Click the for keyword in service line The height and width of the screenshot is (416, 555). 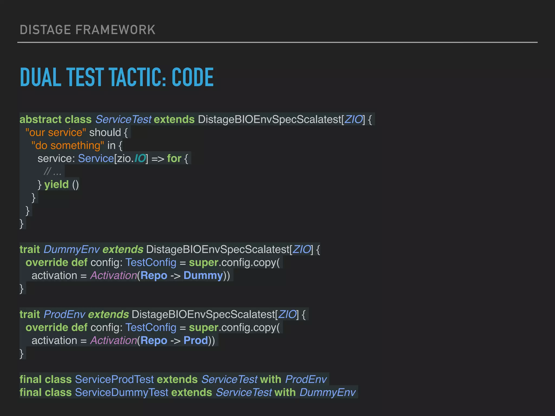pyautogui.click(x=174, y=158)
